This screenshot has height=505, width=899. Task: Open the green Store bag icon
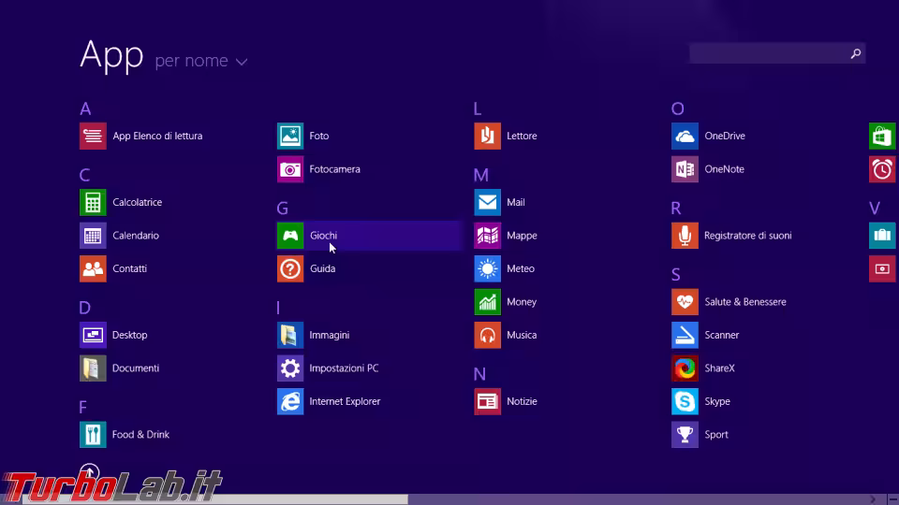[x=882, y=136]
